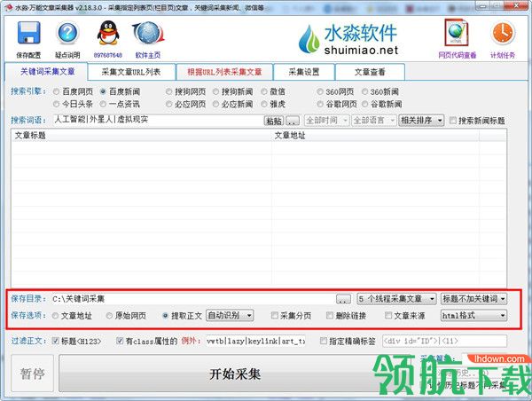Click the 开始采集 start button

tap(235, 373)
